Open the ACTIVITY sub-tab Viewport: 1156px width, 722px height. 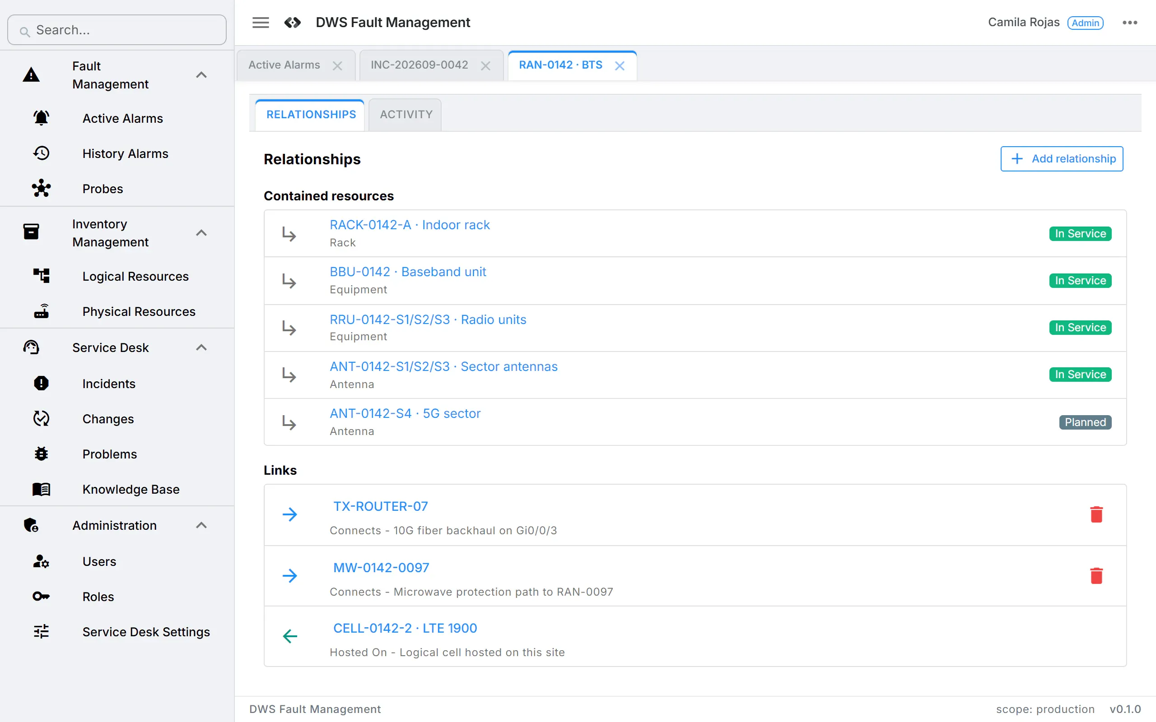(x=406, y=115)
